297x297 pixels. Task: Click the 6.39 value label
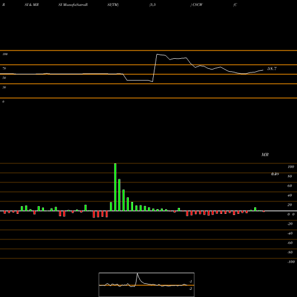coord(275,174)
